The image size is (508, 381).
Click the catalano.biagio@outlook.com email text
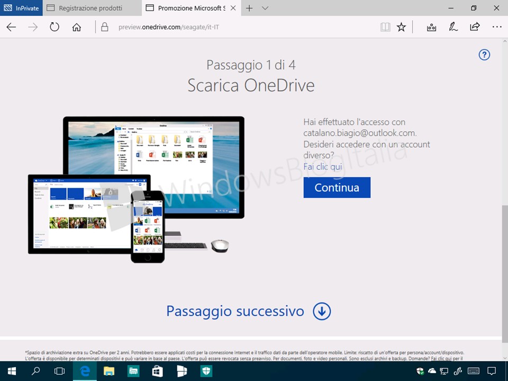pos(360,133)
